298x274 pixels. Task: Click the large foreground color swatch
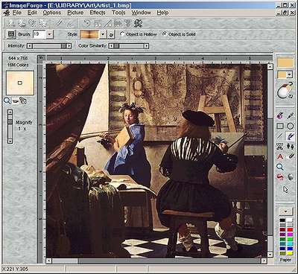pyautogui.click(x=285, y=63)
